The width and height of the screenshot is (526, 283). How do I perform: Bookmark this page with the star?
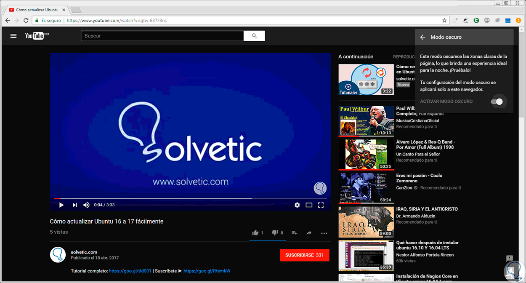tap(444, 20)
